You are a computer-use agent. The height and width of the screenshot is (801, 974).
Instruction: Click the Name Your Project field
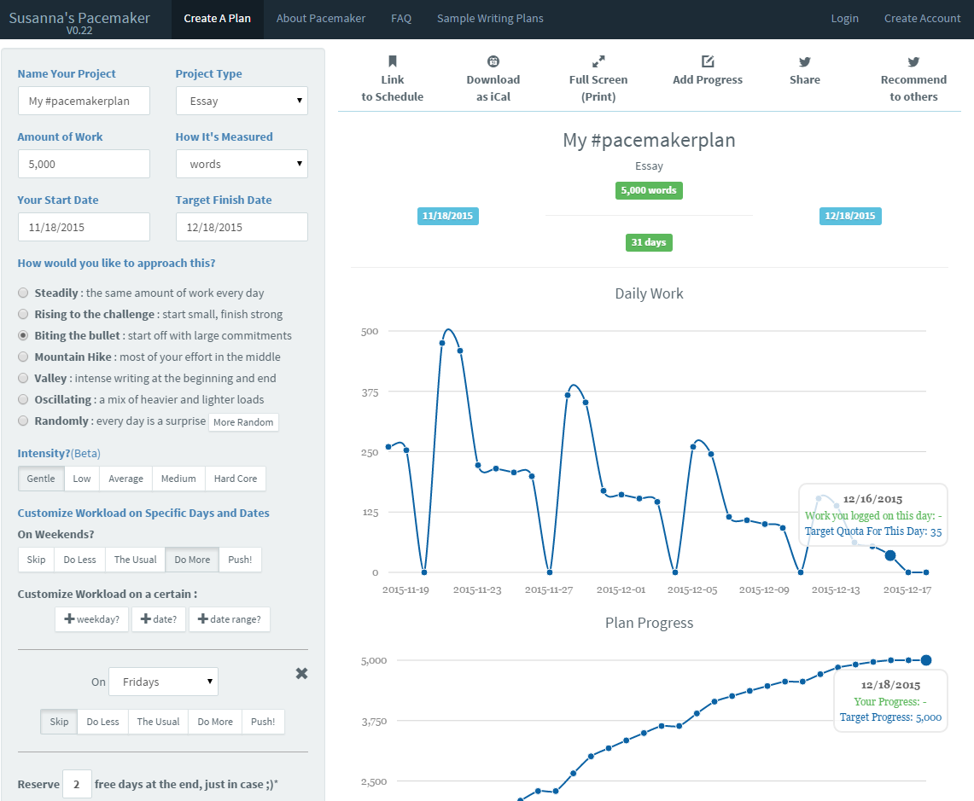click(x=84, y=101)
